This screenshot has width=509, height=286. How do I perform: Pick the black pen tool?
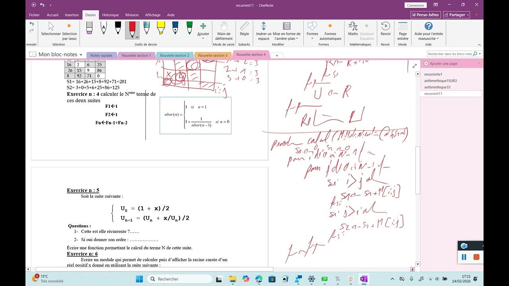118,27
